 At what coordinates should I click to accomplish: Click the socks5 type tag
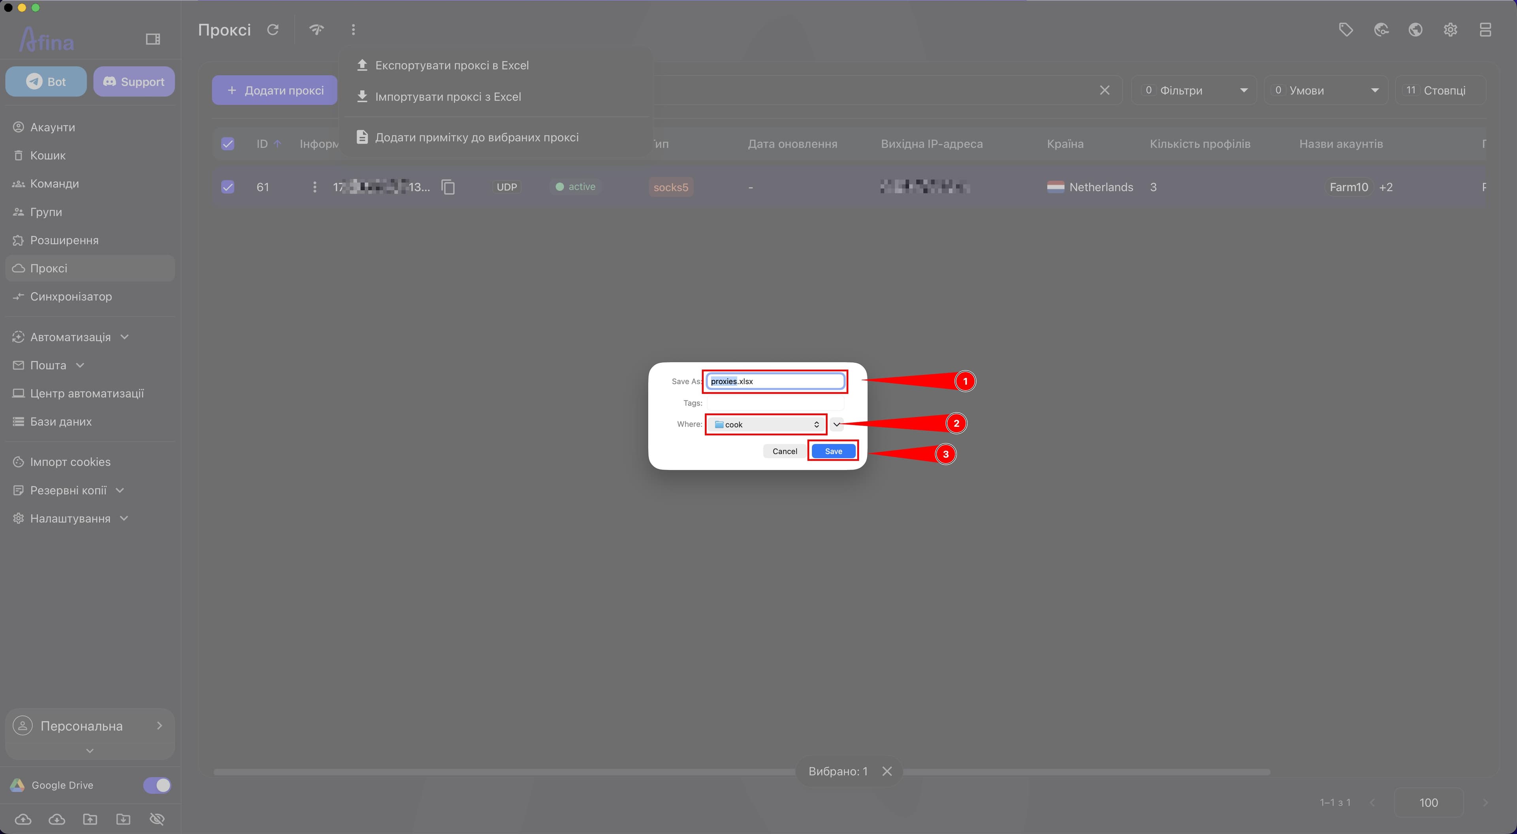click(671, 187)
